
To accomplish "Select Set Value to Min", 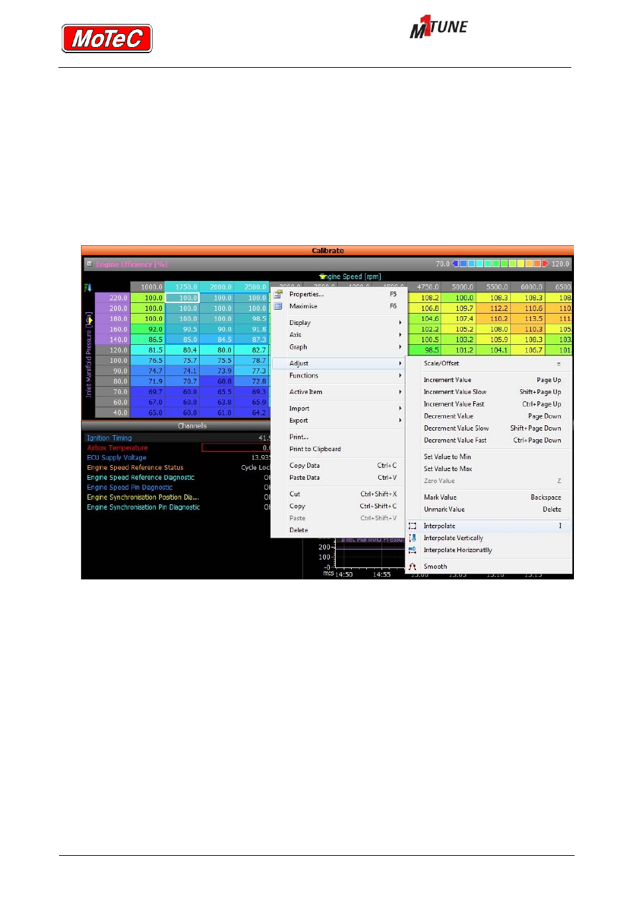I will (x=489, y=457).
